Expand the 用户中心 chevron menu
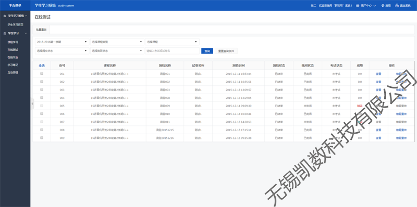Viewport: 417px width, 207px height. (x=375, y=6)
